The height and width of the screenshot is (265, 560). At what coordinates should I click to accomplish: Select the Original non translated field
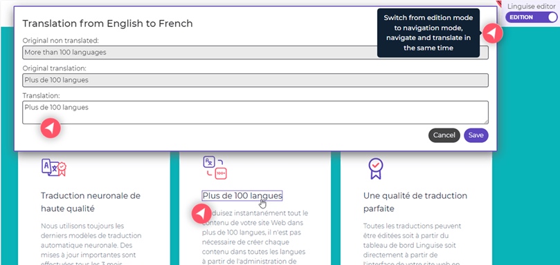click(x=255, y=52)
